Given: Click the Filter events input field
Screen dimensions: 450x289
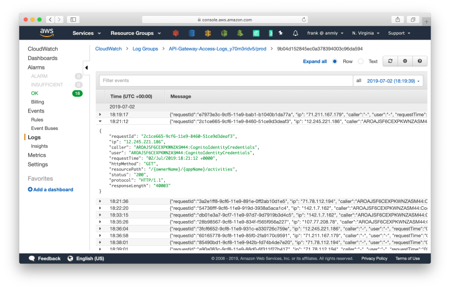Looking at the screenshot, I should 226,80.
